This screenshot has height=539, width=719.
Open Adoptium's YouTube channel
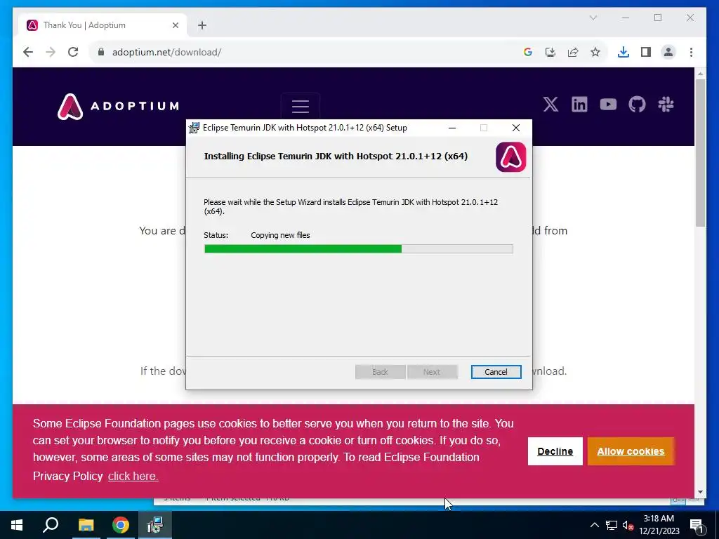point(609,105)
